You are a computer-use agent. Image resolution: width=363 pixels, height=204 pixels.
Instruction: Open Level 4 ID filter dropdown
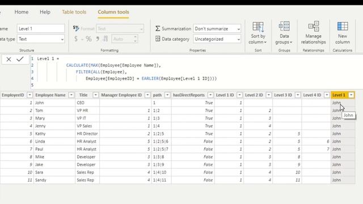click(327, 95)
